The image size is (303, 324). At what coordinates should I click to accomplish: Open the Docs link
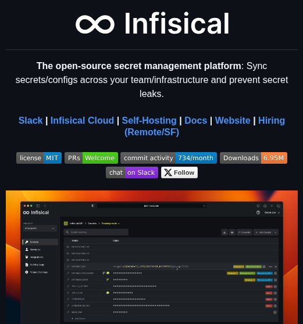(195, 120)
